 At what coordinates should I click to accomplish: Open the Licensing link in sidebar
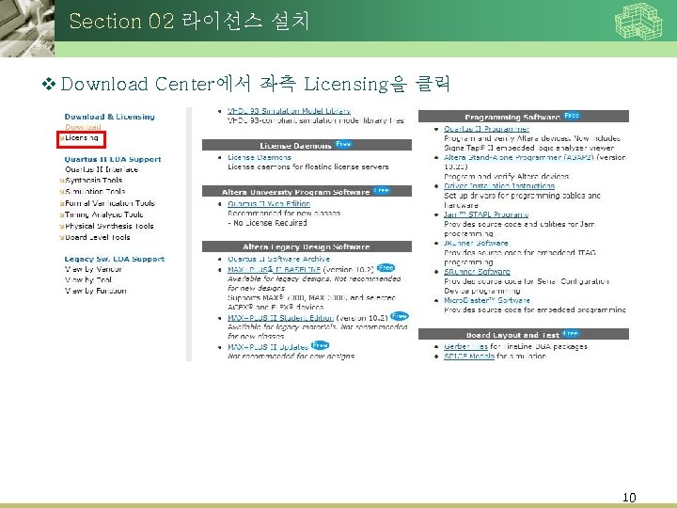pyautogui.click(x=82, y=137)
